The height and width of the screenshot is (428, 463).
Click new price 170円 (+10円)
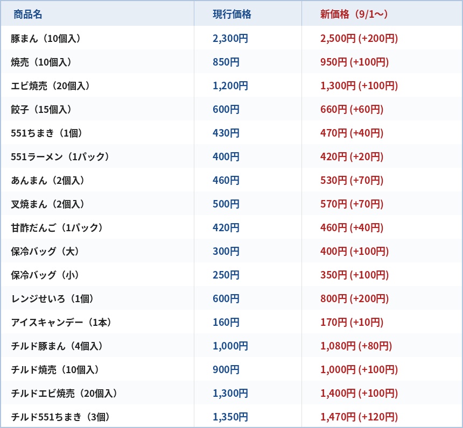[x=352, y=323]
